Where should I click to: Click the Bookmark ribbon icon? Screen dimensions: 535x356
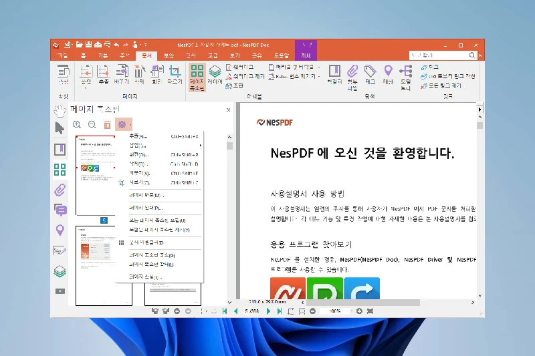[x=335, y=75]
